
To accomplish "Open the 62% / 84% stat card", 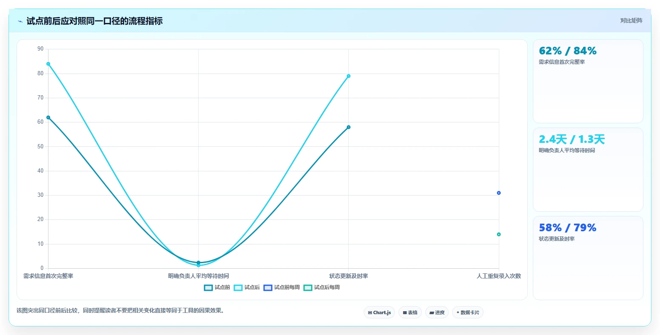I will 588,81.
